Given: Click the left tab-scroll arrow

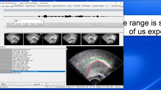Looking at the screenshot, I should (120, 6).
